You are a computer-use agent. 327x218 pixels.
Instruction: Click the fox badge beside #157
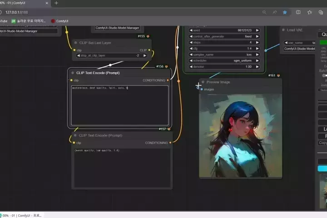[168, 129]
